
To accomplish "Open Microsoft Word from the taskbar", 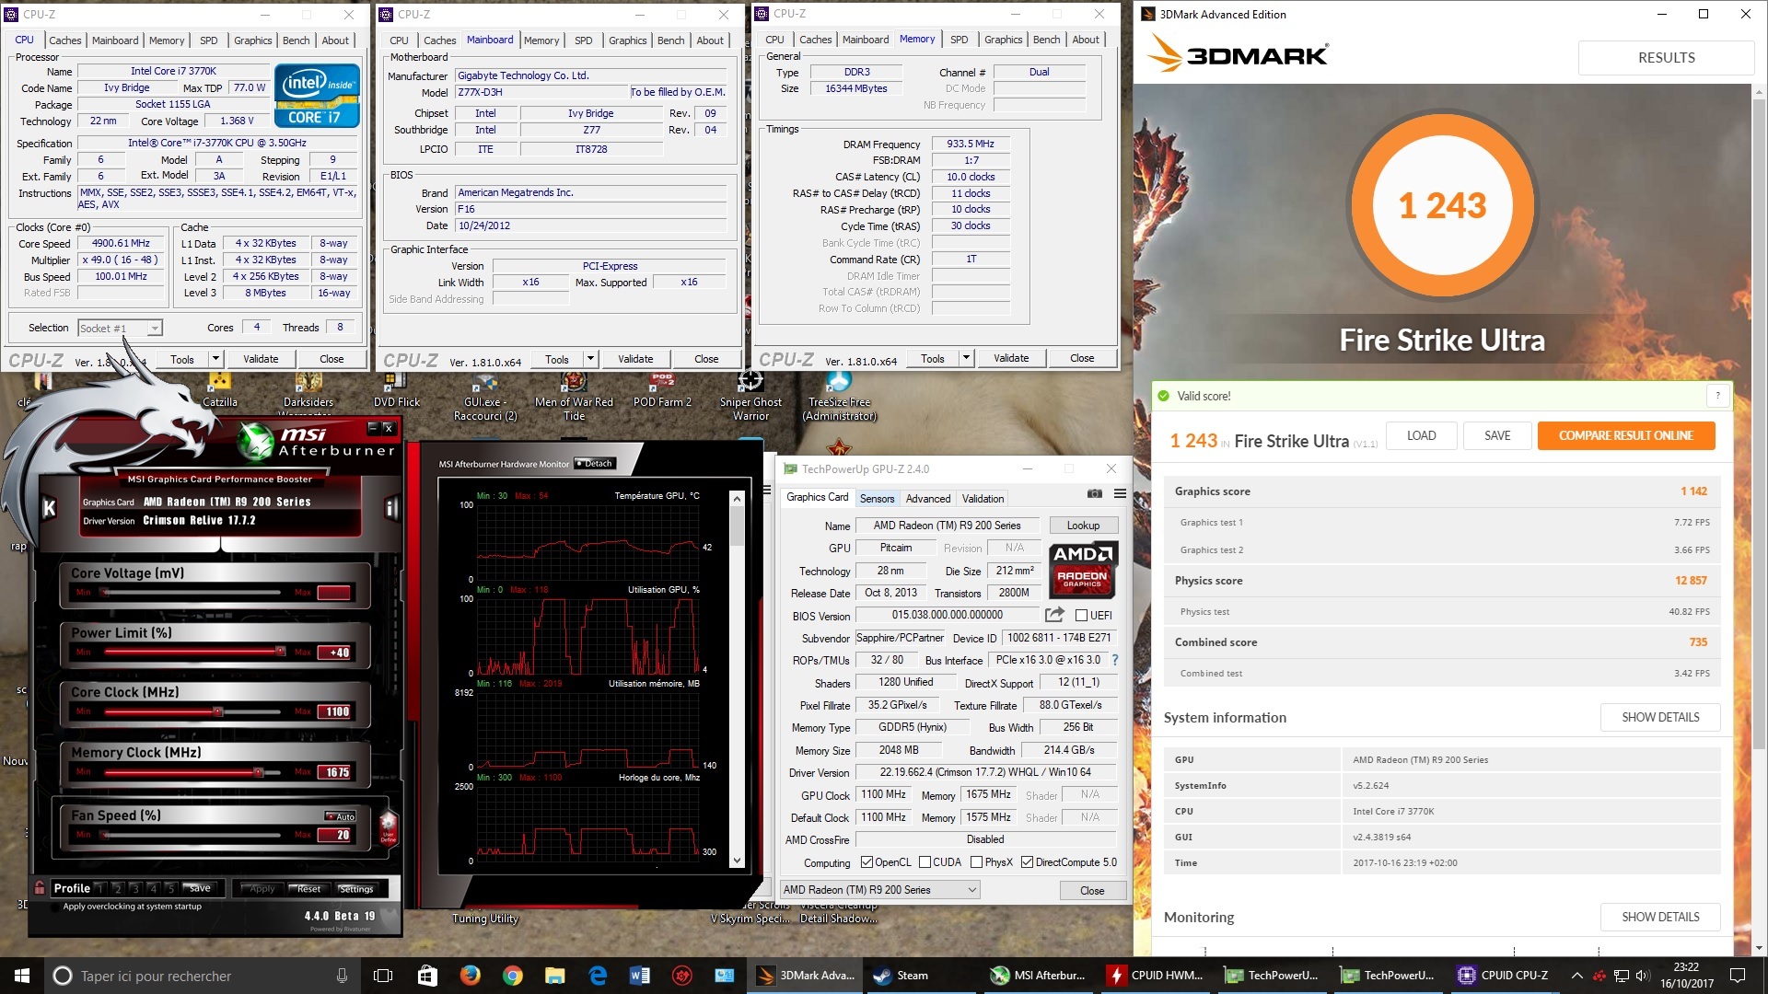I will [640, 976].
